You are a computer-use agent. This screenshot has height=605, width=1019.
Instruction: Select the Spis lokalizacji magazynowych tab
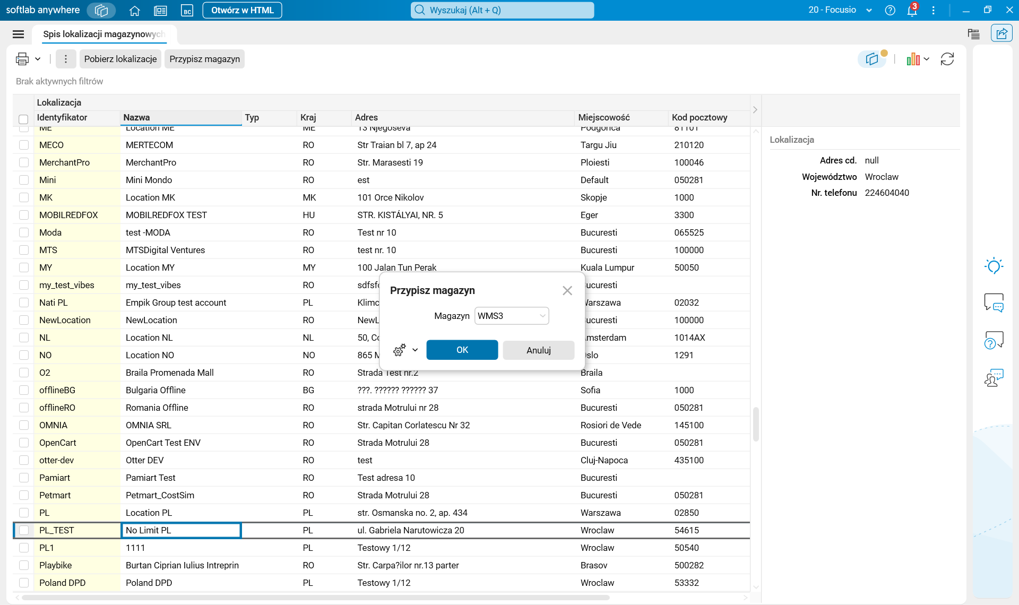coord(103,34)
